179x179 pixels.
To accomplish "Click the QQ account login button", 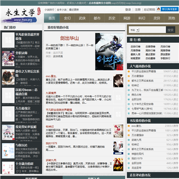I will point(168,9).
